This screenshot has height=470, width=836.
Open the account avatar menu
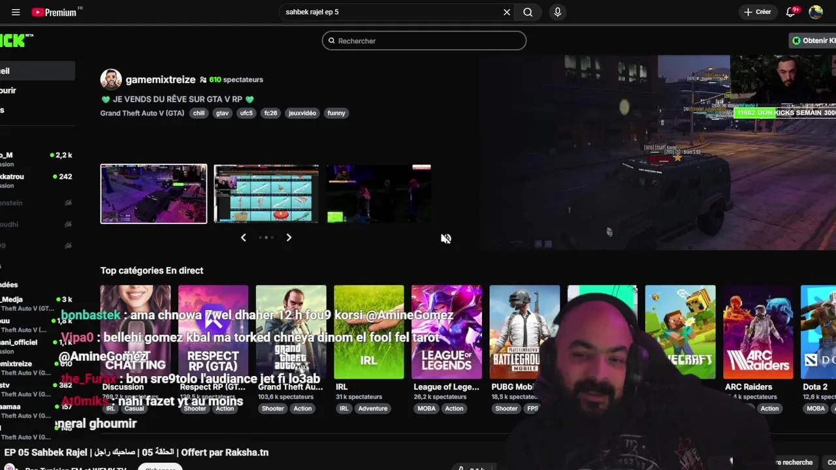click(x=816, y=12)
